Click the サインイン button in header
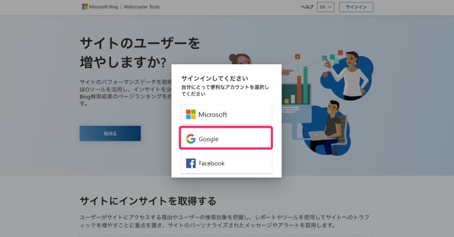Viewport: 454px width, 237px height. pyautogui.click(x=356, y=7)
